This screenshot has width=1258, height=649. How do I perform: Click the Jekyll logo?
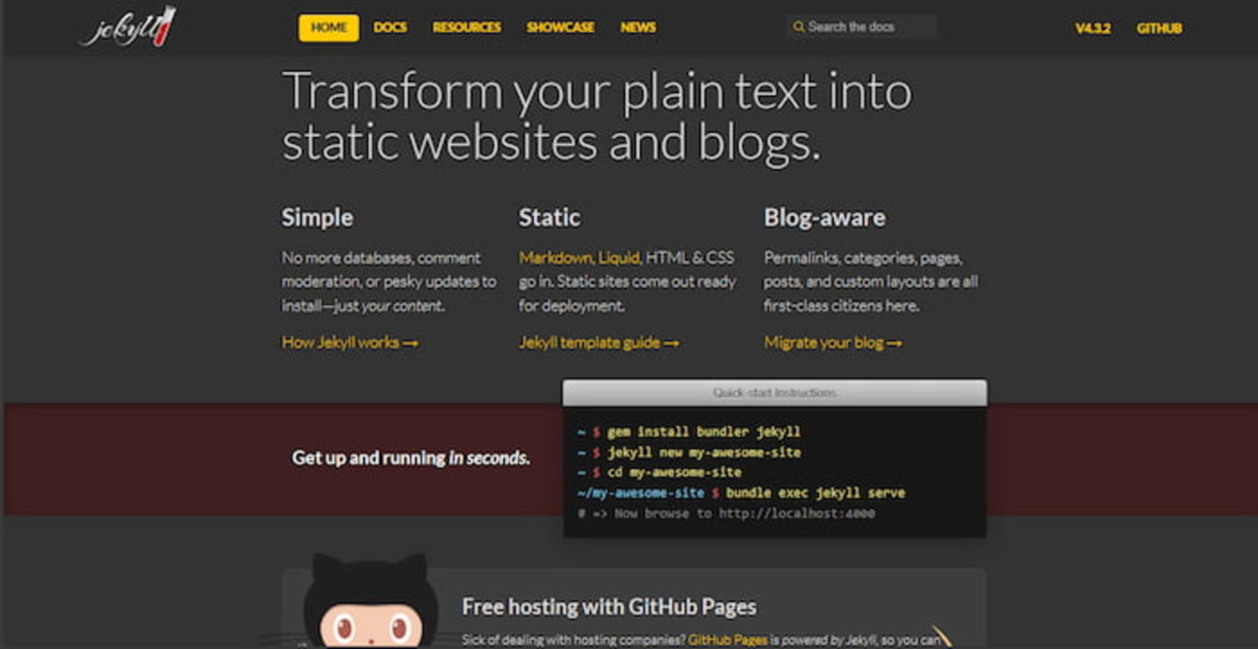[128, 27]
